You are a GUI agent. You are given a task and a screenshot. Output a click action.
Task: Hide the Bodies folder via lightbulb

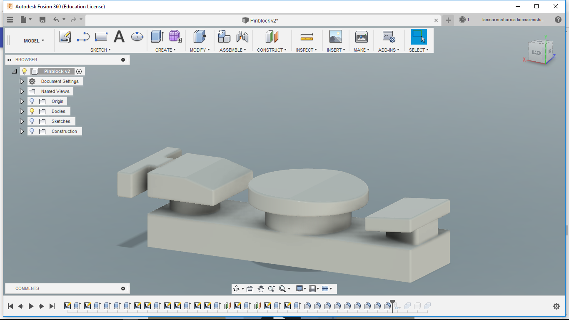32,111
